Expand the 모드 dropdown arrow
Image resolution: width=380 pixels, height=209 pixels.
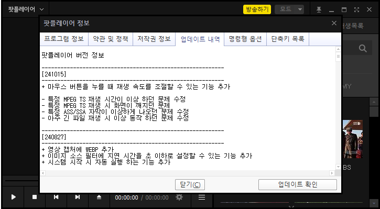coord(300,9)
